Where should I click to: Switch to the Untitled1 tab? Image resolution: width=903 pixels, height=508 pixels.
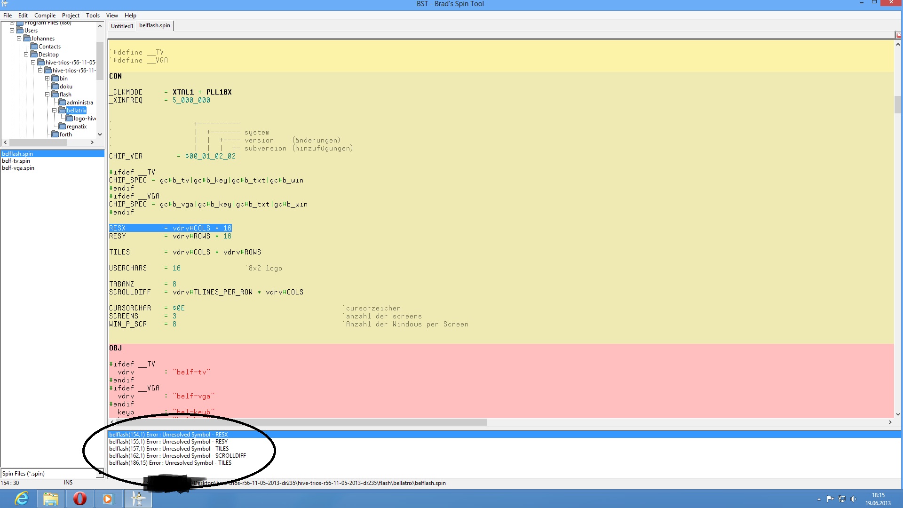(122, 26)
